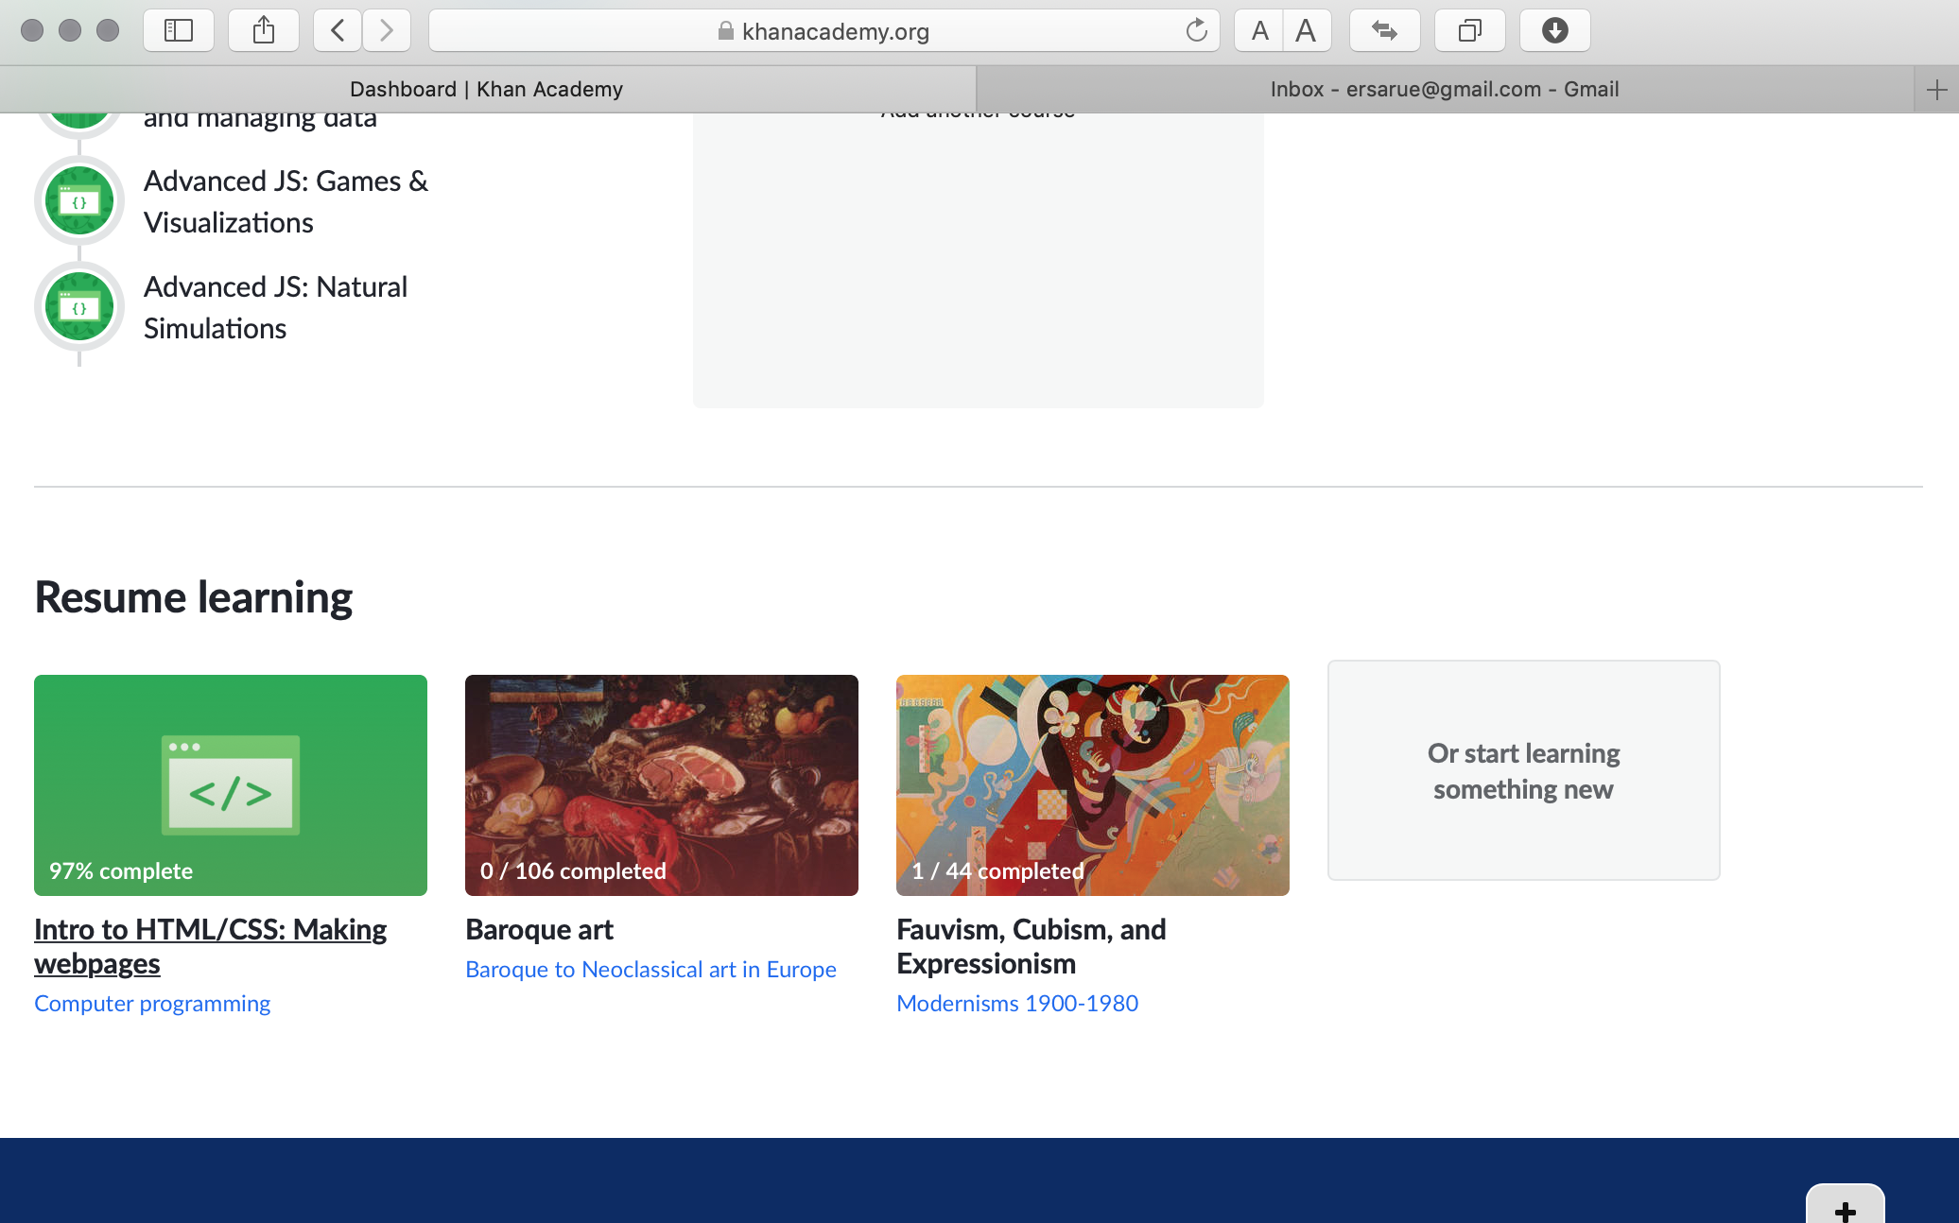This screenshot has width=1959, height=1223.
Task: Reload the page using the refresh icon
Action: tap(1196, 30)
